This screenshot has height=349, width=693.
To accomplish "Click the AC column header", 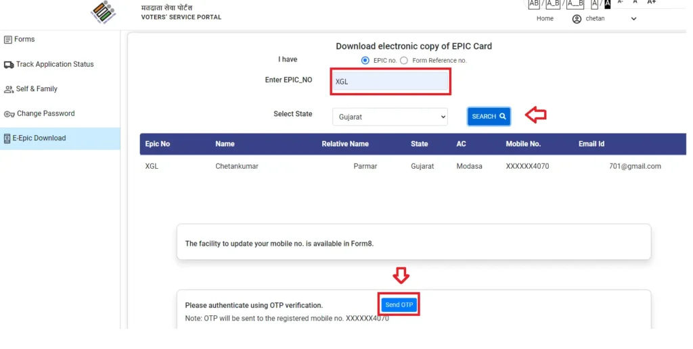I will pyautogui.click(x=461, y=144).
